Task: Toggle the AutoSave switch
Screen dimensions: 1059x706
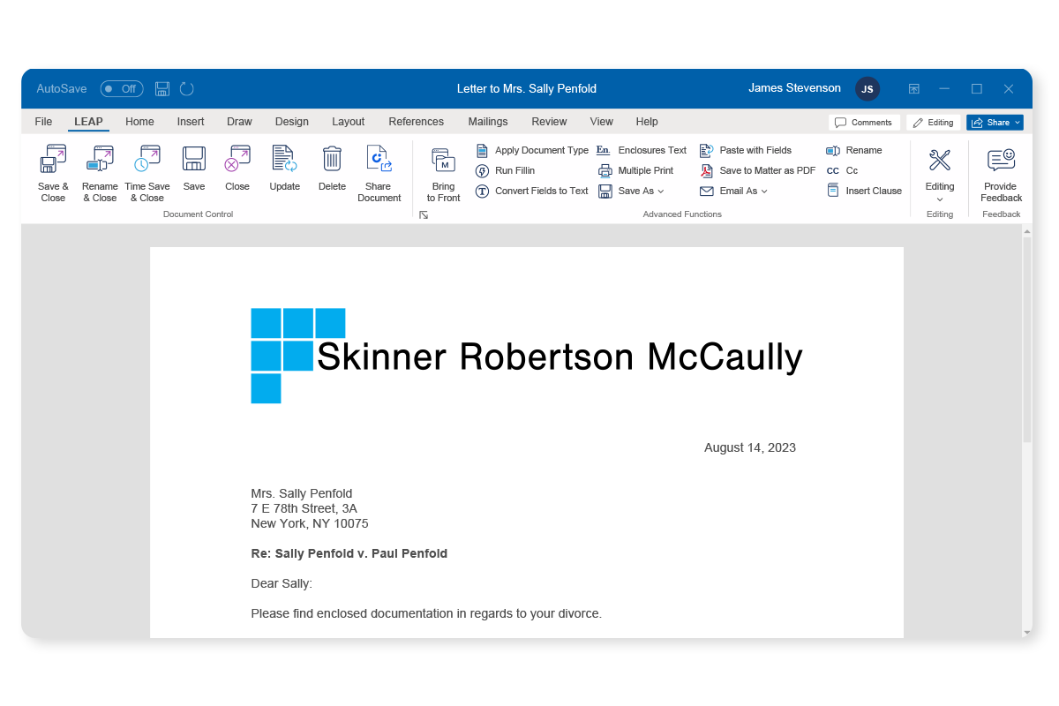Action: pos(122,88)
